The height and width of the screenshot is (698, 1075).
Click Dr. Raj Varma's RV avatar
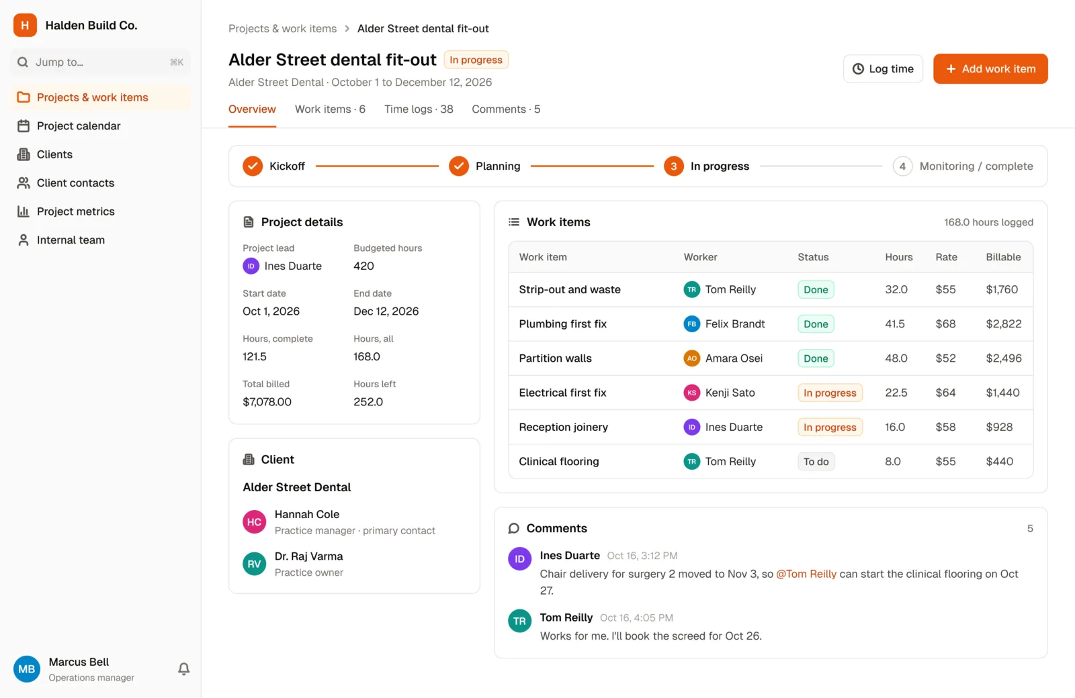pyautogui.click(x=254, y=564)
